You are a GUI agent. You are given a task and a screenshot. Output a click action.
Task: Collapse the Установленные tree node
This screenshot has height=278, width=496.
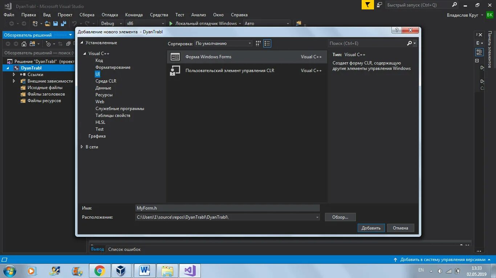tap(82, 43)
